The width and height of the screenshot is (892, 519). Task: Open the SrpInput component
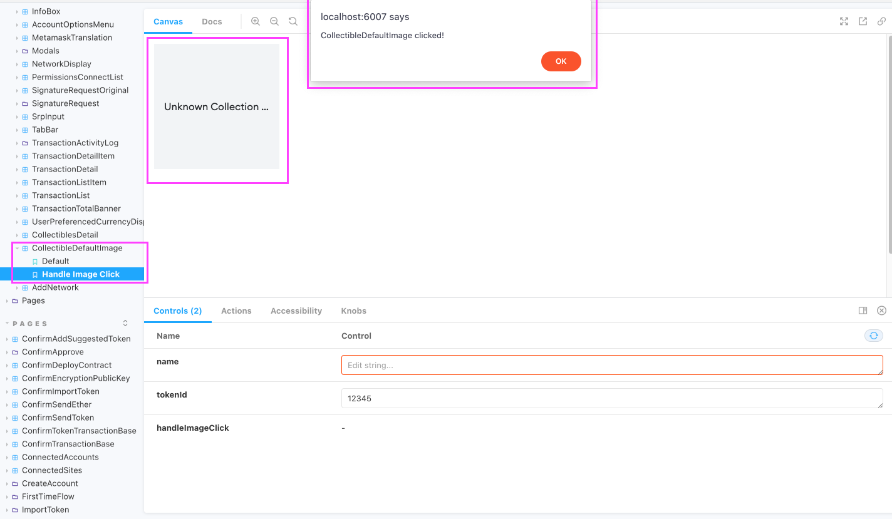click(48, 116)
